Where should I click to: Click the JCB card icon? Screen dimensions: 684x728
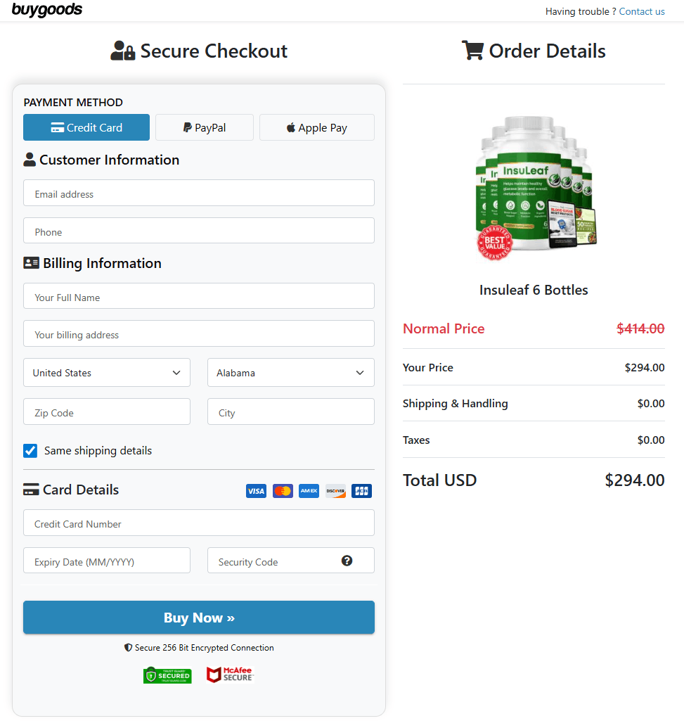[x=361, y=490]
